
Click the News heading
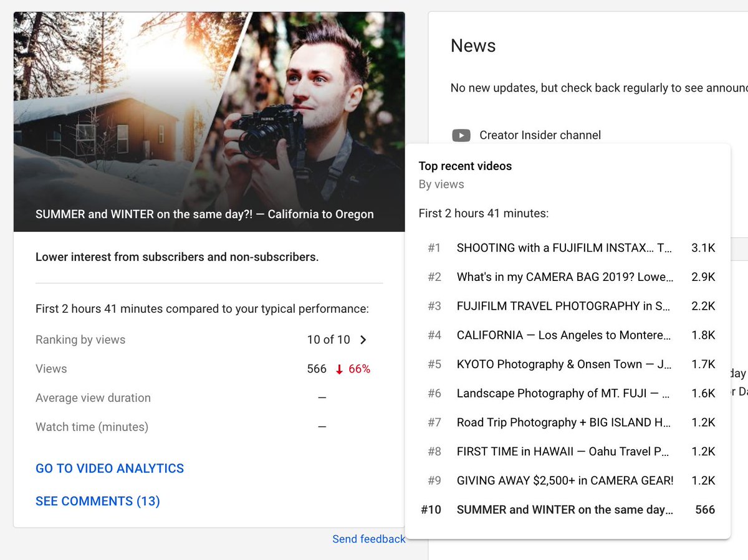pos(473,46)
